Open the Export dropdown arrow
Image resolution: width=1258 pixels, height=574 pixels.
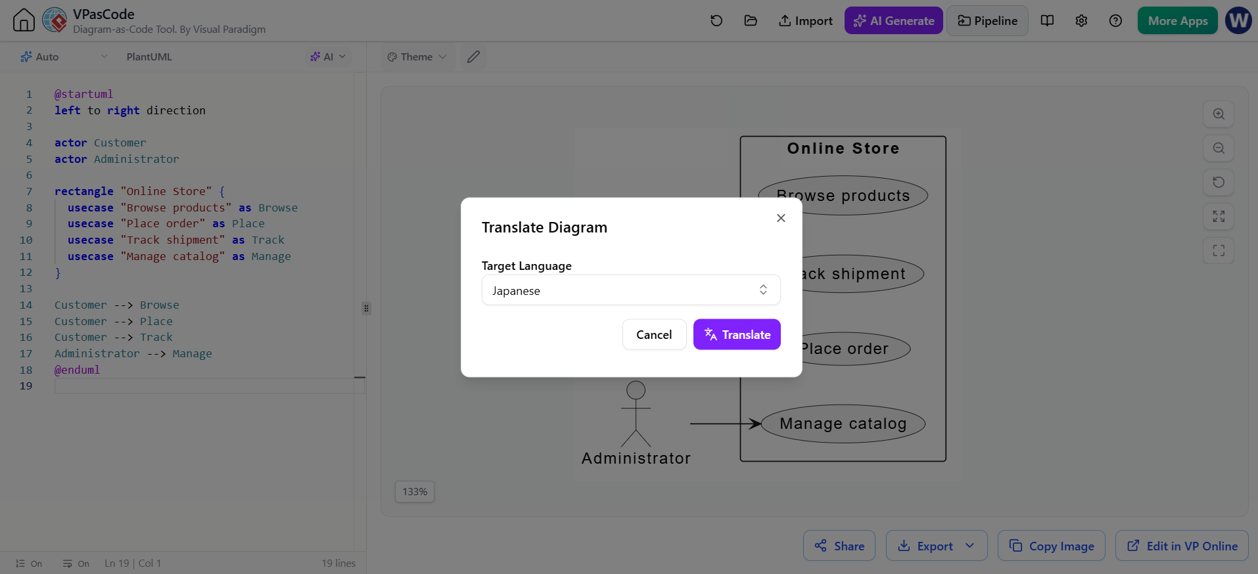click(x=970, y=546)
